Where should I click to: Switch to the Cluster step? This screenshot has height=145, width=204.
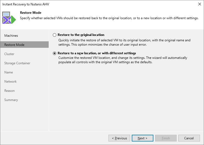(9, 54)
